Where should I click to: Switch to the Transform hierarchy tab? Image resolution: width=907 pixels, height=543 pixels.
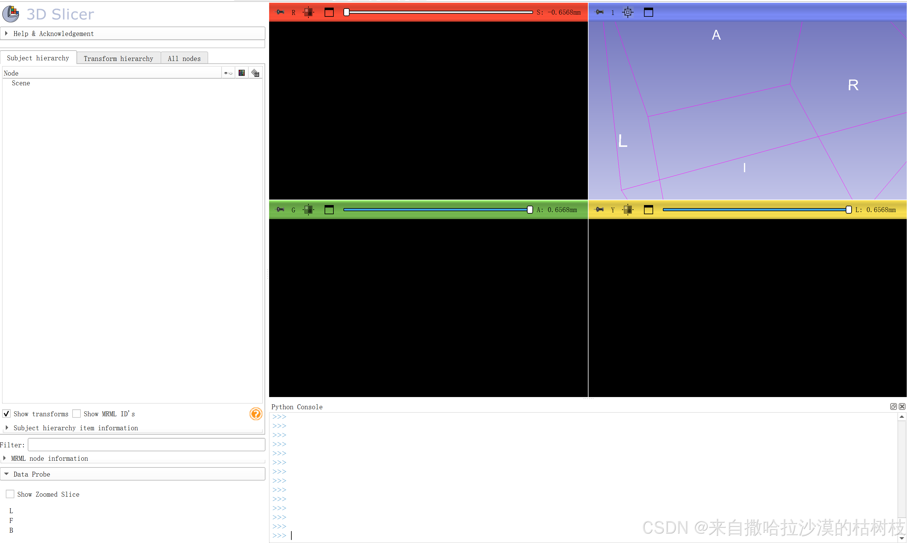coord(118,58)
